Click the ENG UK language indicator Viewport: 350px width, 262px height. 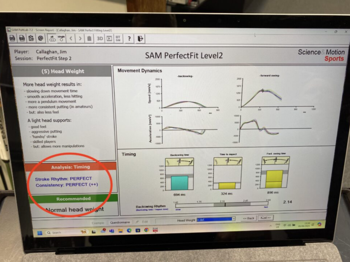[x=278, y=225]
